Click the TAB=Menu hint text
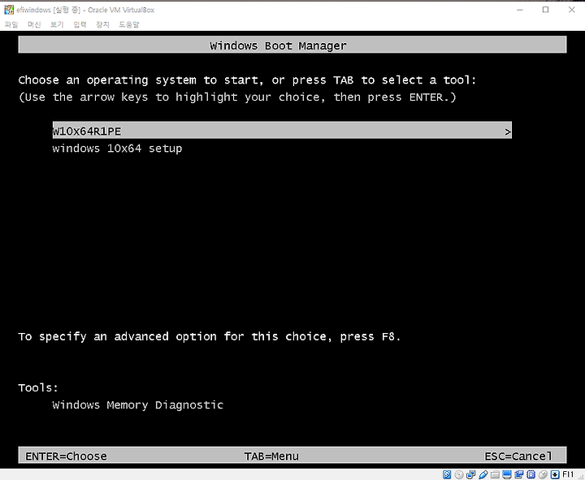585x480 pixels. click(x=271, y=456)
